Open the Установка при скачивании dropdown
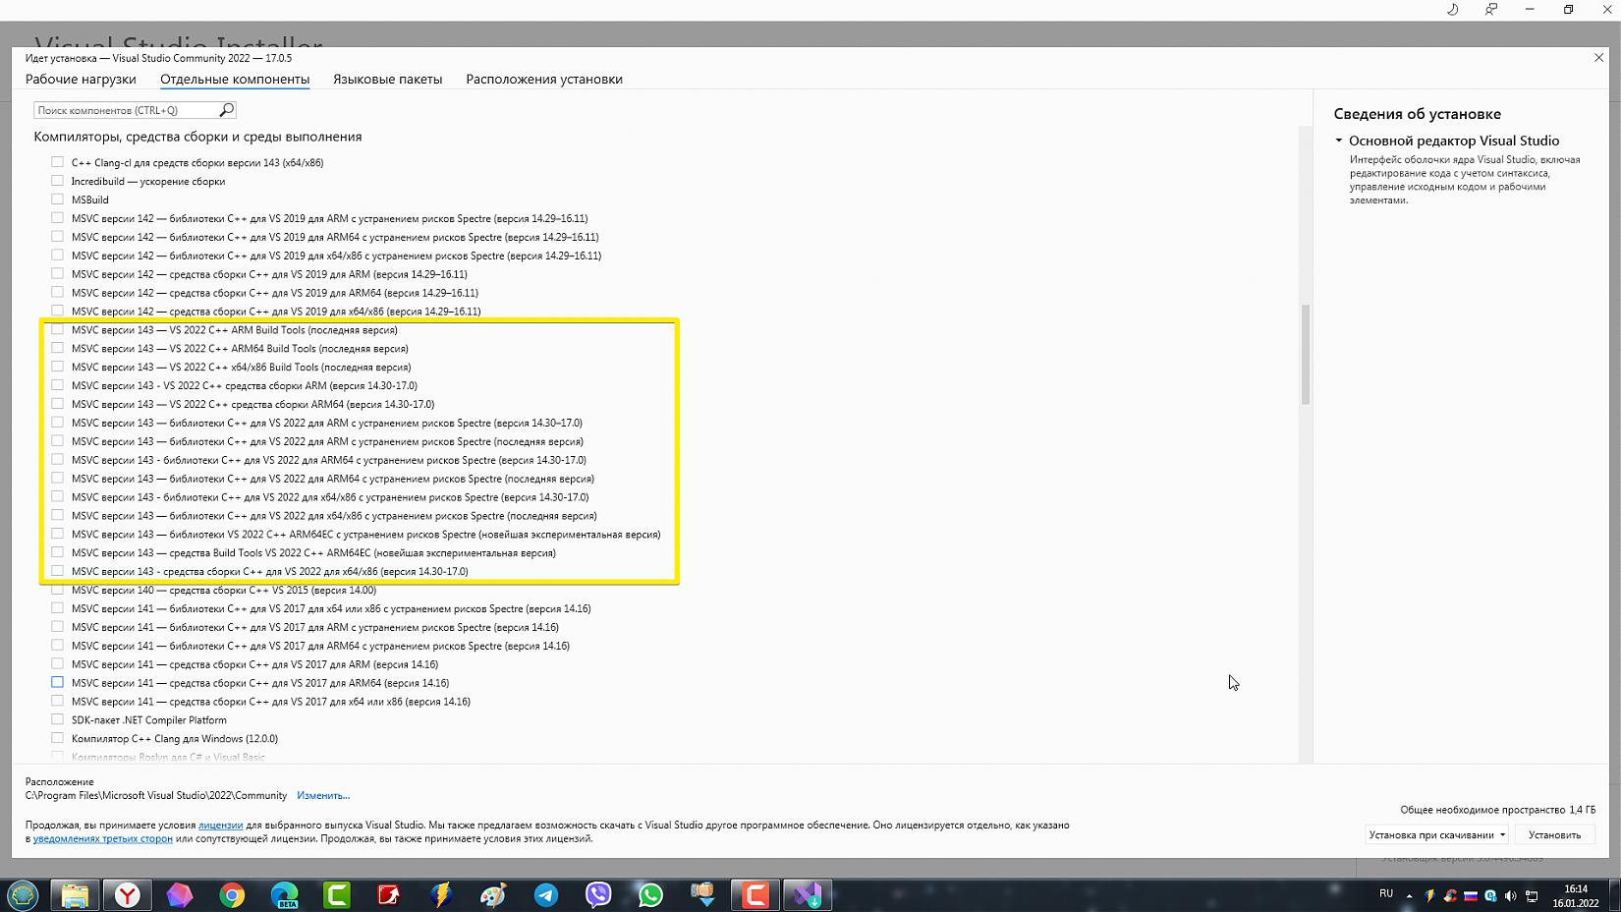The height and width of the screenshot is (912, 1621). 1437,835
